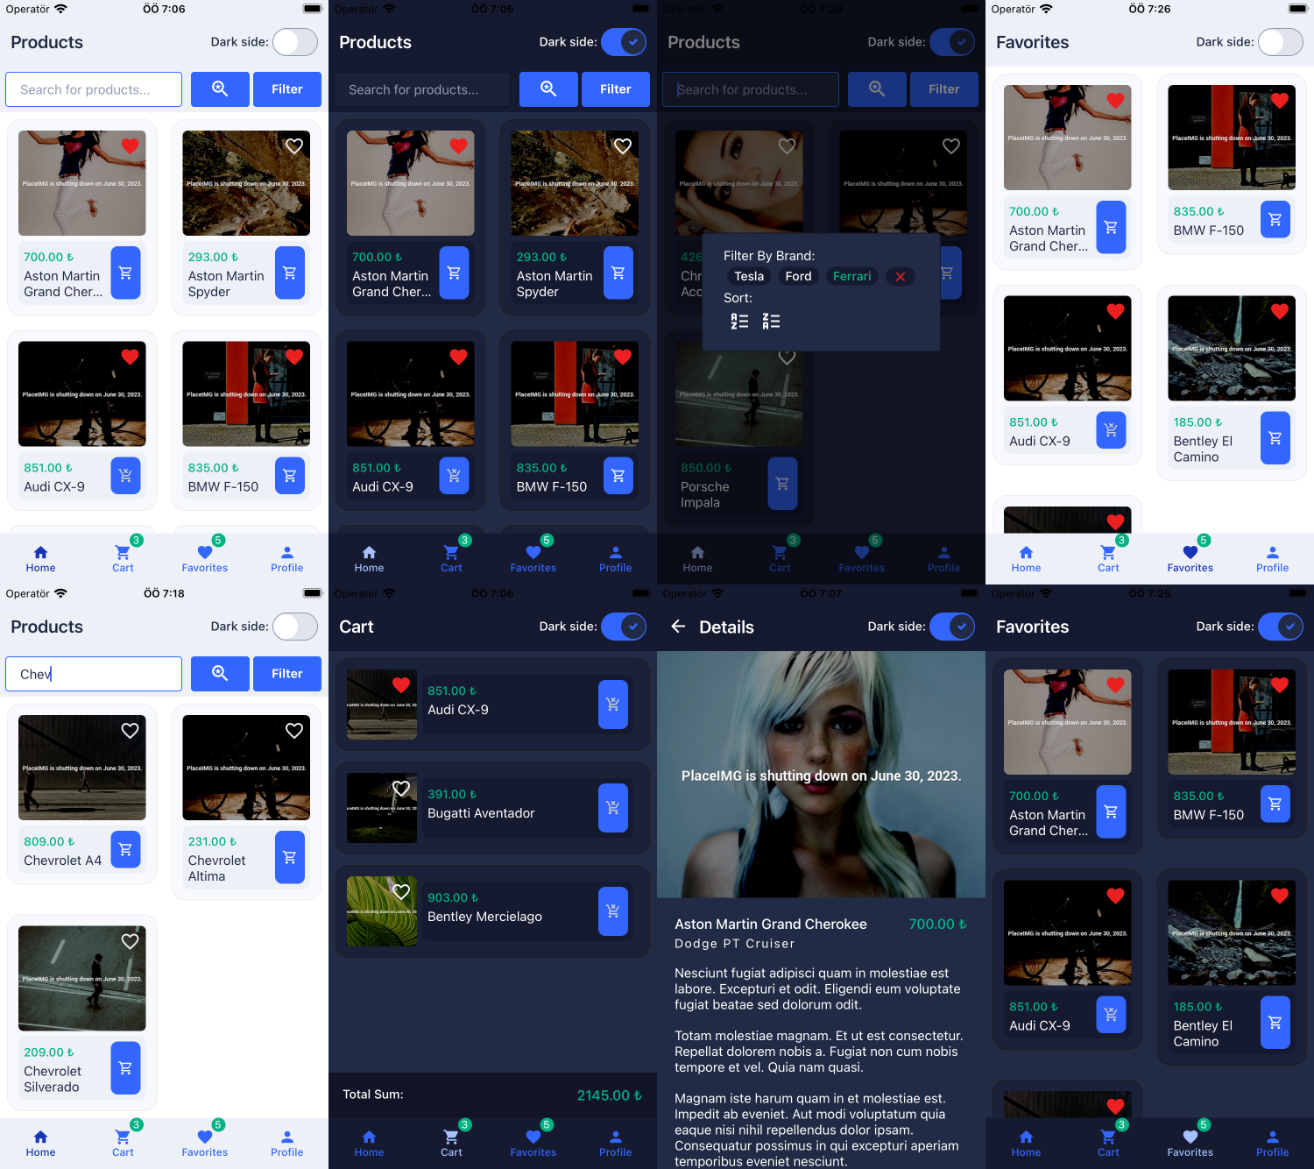This screenshot has width=1314, height=1169.
Task: Tap heart on Chevrolet A4 card
Action: pyautogui.click(x=130, y=730)
